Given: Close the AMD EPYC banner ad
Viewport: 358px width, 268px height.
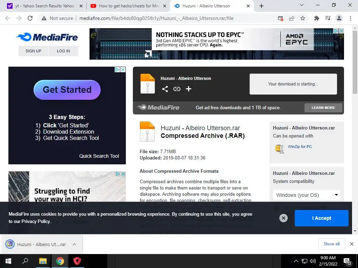Looking at the screenshot, I should [341, 31].
